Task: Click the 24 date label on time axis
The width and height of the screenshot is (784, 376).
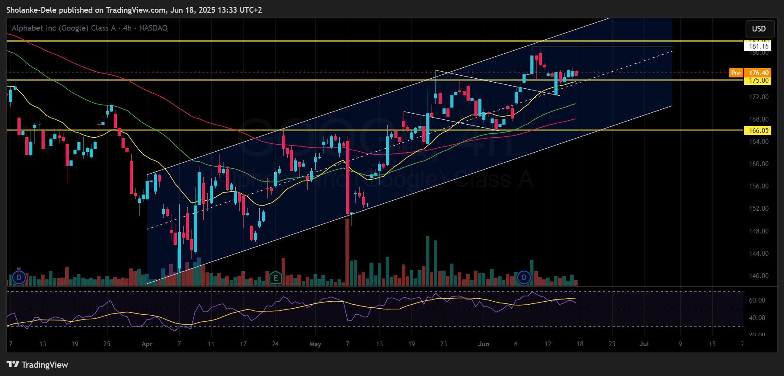Action: 275,344
